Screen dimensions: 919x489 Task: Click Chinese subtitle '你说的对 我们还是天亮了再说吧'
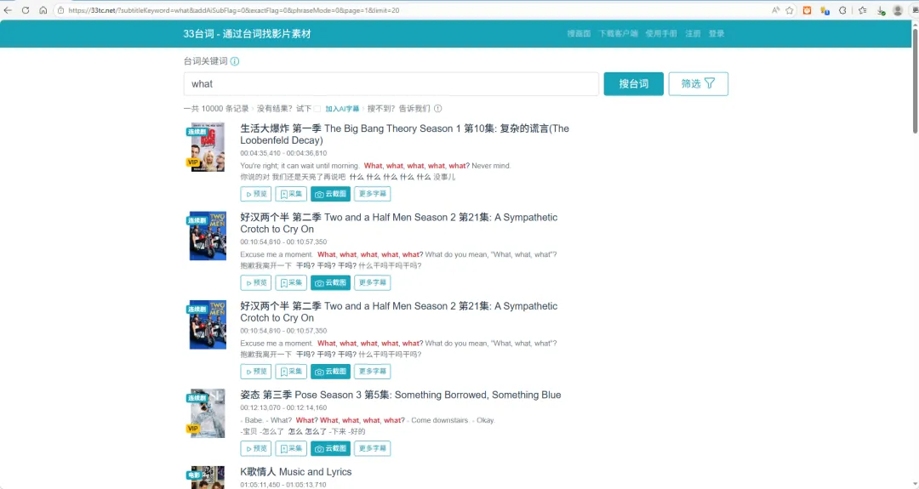(293, 177)
